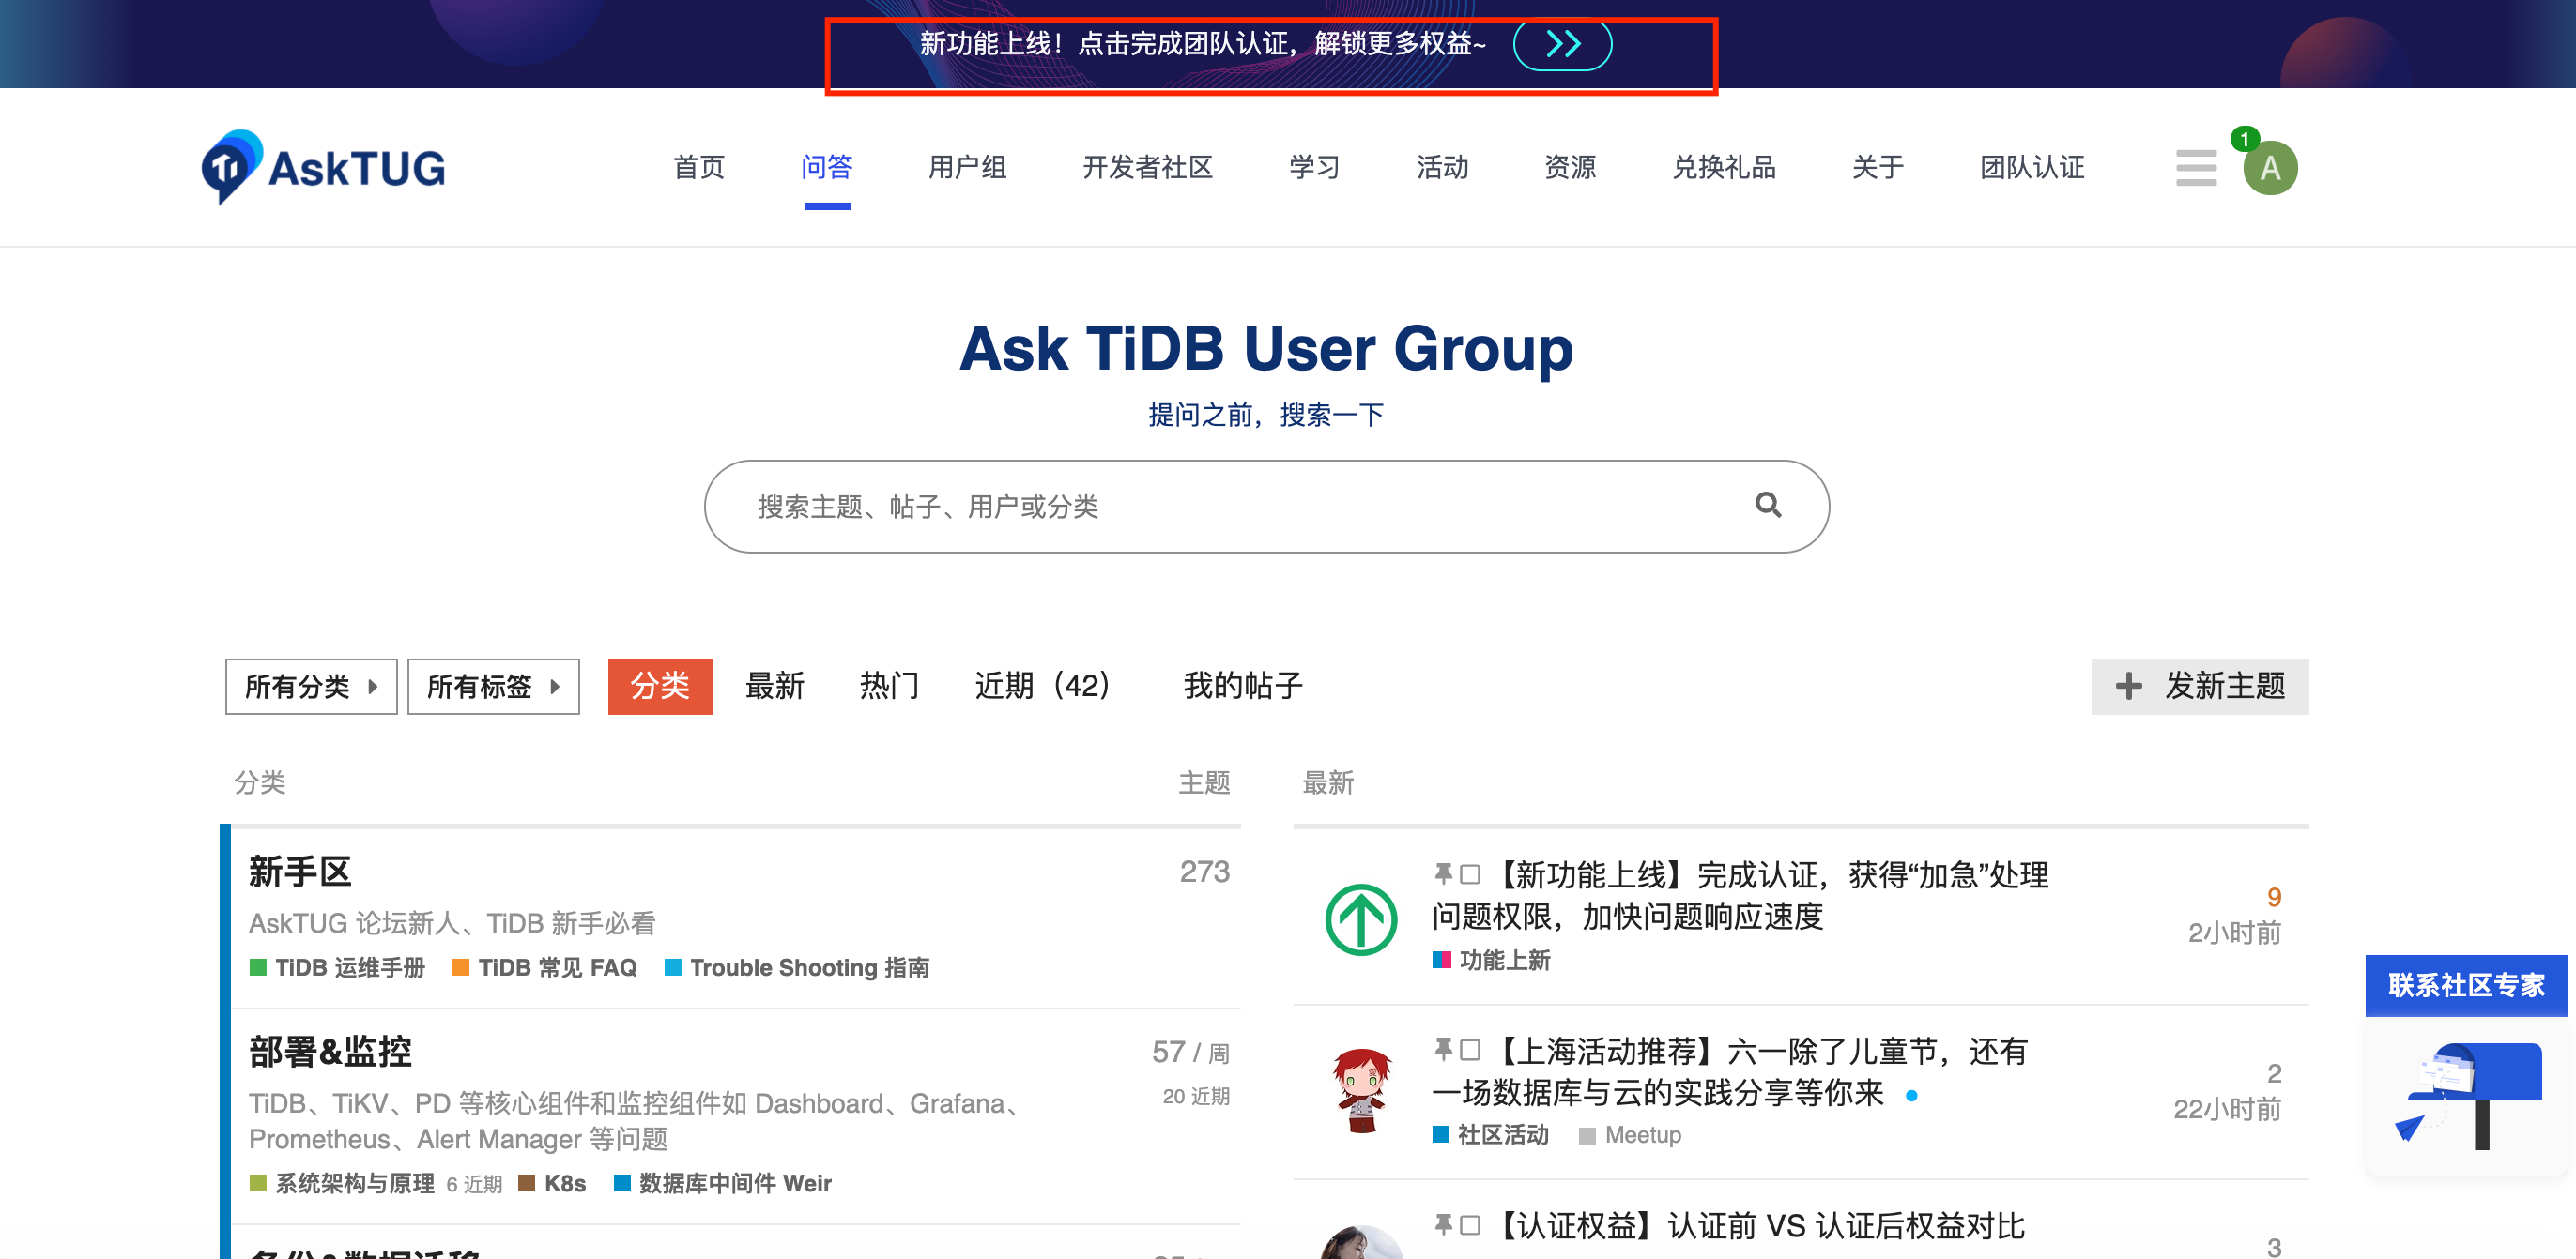Switch to the 最新 tab
Image resolution: width=2576 pixels, height=1259 pixels.
[774, 687]
